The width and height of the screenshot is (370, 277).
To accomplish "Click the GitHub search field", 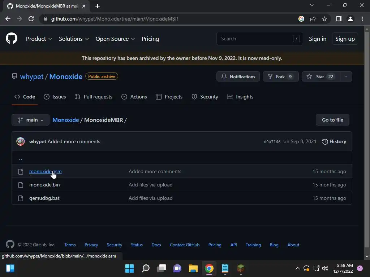I will [259, 39].
